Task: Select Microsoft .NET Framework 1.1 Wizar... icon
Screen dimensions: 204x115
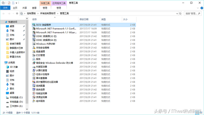Action: [34, 32]
